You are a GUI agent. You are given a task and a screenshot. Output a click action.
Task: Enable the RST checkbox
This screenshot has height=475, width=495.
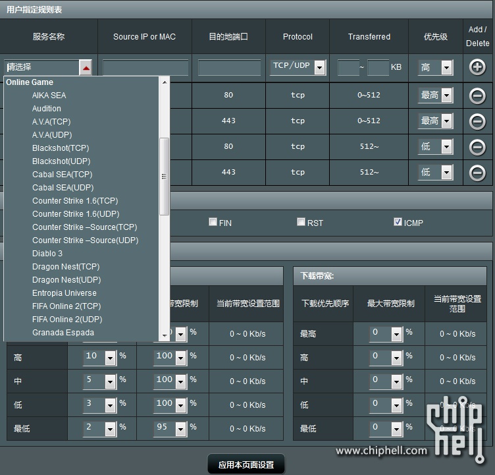301,222
